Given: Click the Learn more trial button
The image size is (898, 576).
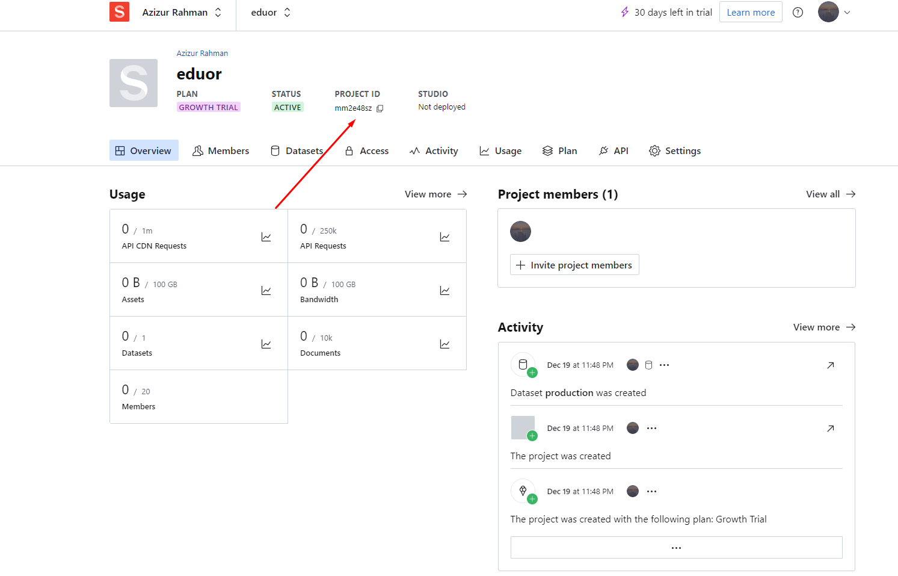Looking at the screenshot, I should [750, 13].
